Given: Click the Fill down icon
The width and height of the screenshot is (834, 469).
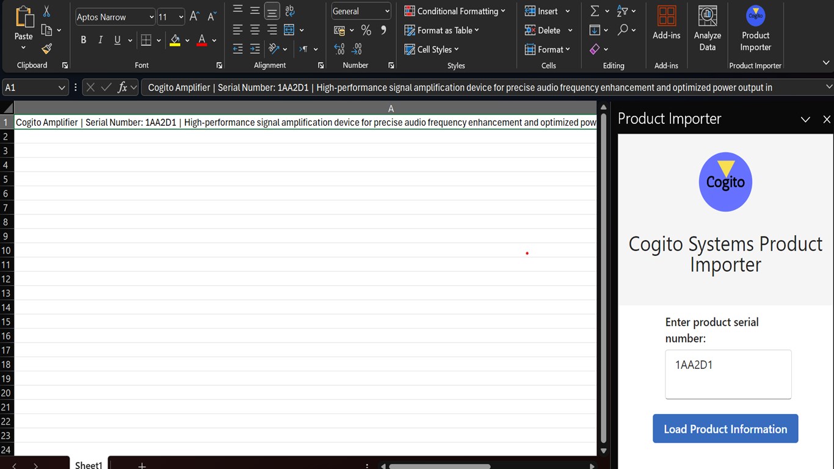Looking at the screenshot, I should coord(595,30).
